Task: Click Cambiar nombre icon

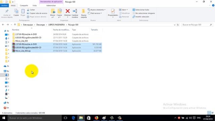Action: [75, 11]
